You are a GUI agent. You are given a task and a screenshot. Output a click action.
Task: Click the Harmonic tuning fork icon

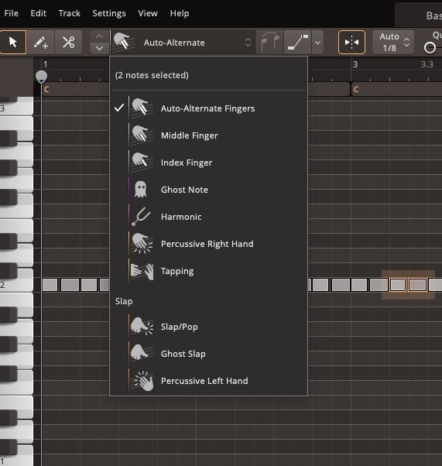(x=141, y=217)
